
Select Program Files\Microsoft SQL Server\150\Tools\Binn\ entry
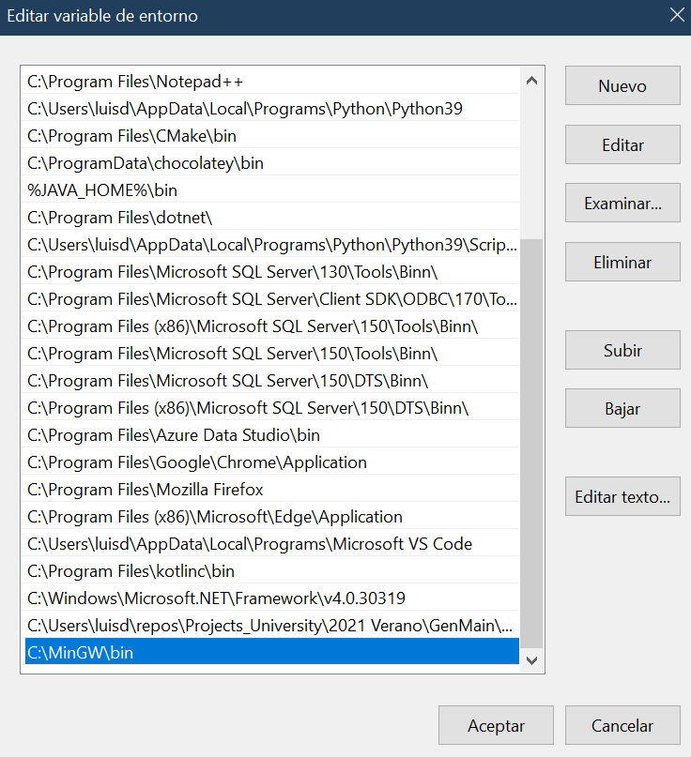pos(272,354)
